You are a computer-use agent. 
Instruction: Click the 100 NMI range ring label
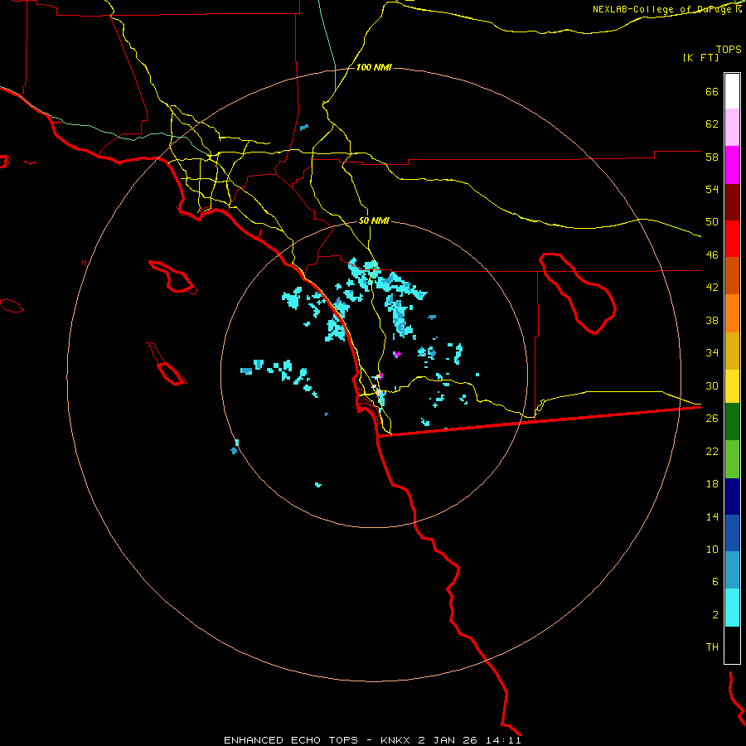(x=374, y=68)
